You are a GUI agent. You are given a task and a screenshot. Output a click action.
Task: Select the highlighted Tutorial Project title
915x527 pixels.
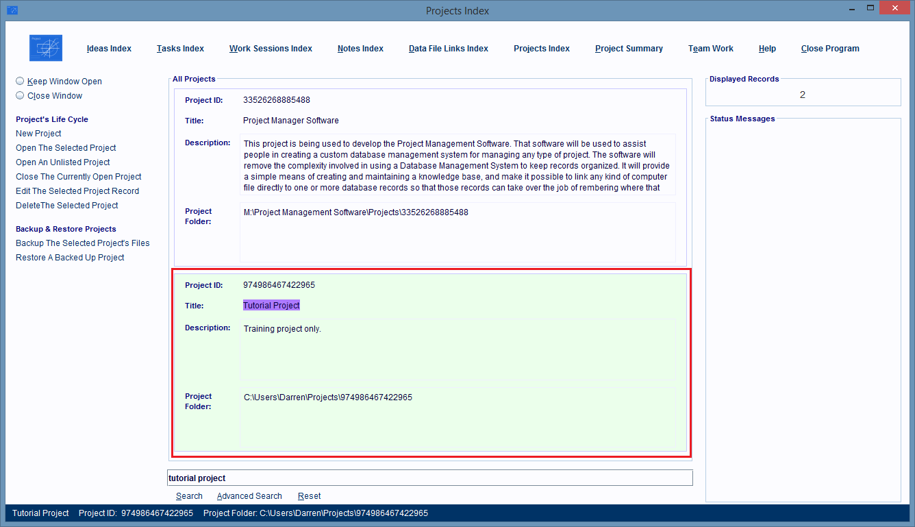(x=271, y=306)
